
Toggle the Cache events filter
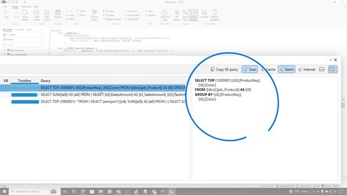coord(268,69)
